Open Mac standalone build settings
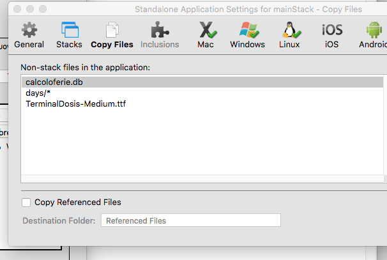387x260 pixels. (x=205, y=35)
